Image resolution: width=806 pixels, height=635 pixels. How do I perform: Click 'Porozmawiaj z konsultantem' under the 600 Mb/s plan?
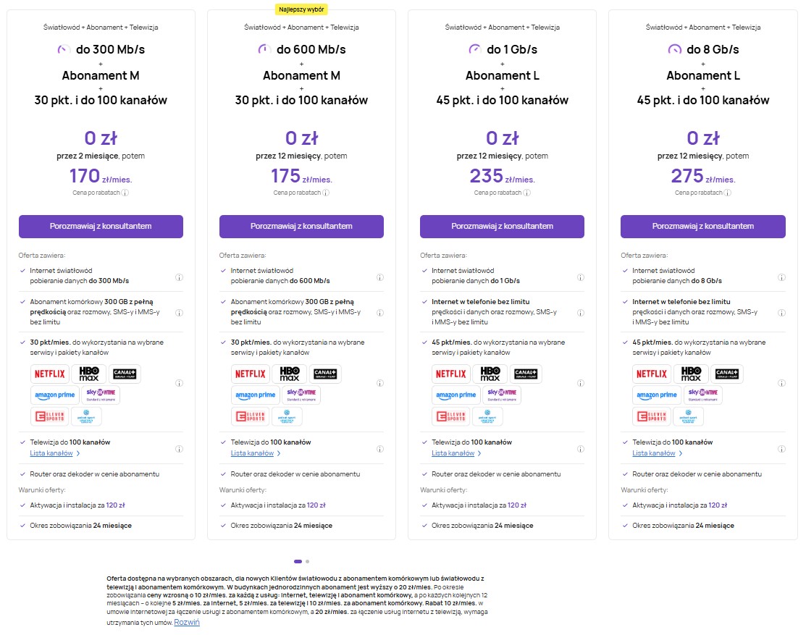tap(301, 226)
